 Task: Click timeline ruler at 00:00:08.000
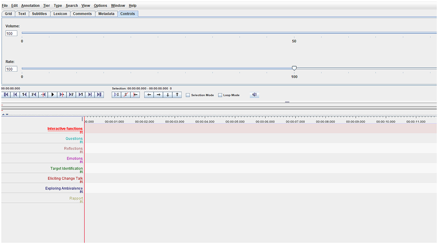pyautogui.click(x=325, y=121)
